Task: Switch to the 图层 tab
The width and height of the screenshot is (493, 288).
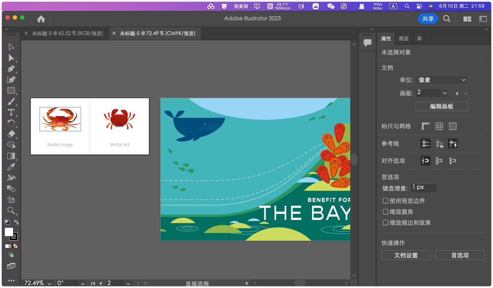Action: click(403, 39)
